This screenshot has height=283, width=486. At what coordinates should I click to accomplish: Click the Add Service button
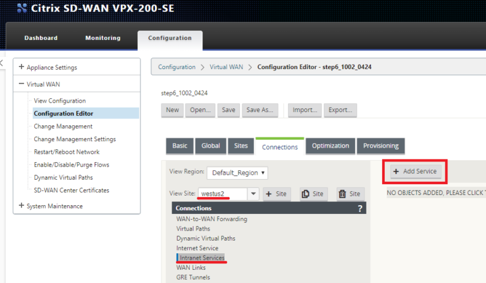pyautogui.click(x=415, y=172)
